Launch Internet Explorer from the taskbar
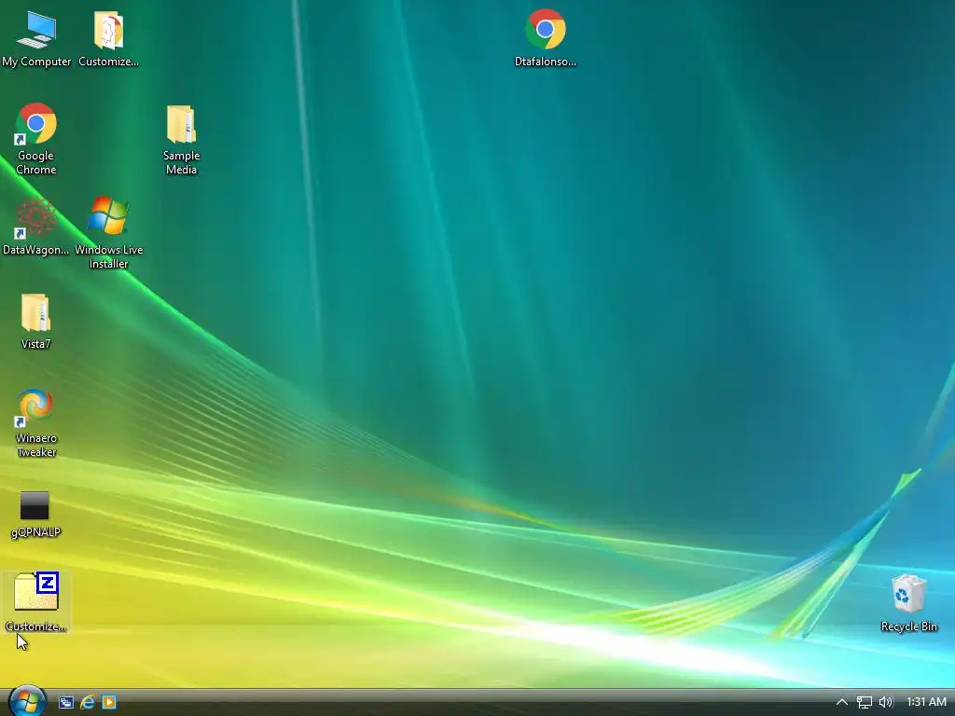Image resolution: width=955 pixels, height=716 pixels. pos(88,703)
